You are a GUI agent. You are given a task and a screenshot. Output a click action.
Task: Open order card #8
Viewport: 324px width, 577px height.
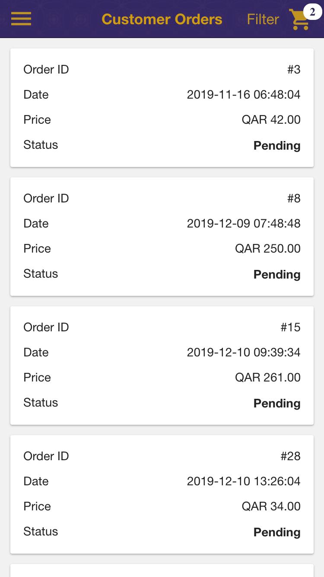[x=162, y=237]
